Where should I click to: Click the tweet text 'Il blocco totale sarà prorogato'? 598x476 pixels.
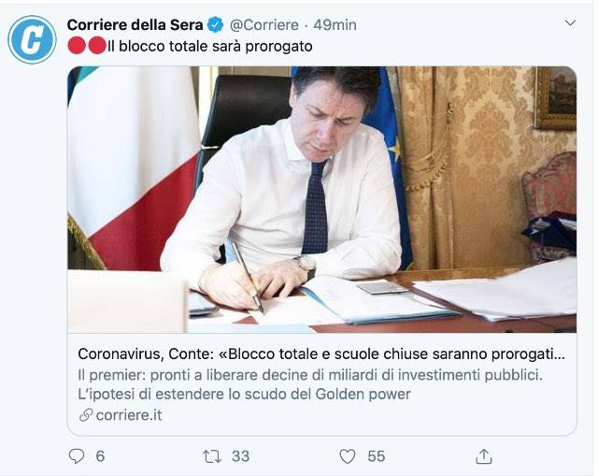210,47
